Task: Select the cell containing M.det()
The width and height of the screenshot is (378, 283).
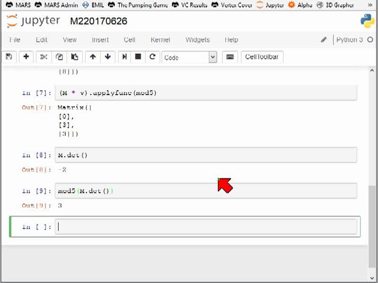Action: click(x=206, y=155)
